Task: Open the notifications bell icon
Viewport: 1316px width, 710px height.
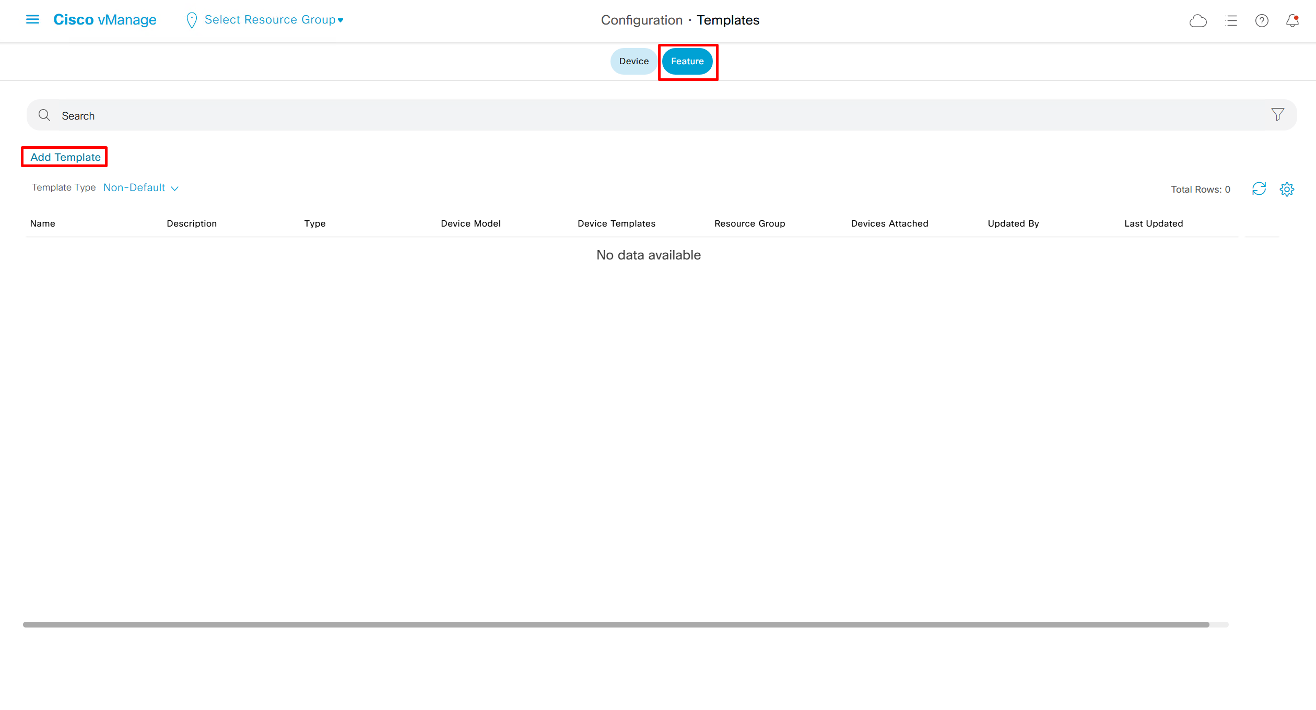Action: click(1292, 21)
